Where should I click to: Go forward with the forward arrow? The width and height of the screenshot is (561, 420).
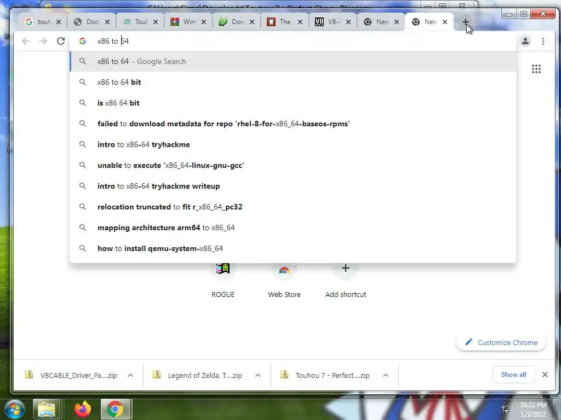pyautogui.click(x=43, y=41)
